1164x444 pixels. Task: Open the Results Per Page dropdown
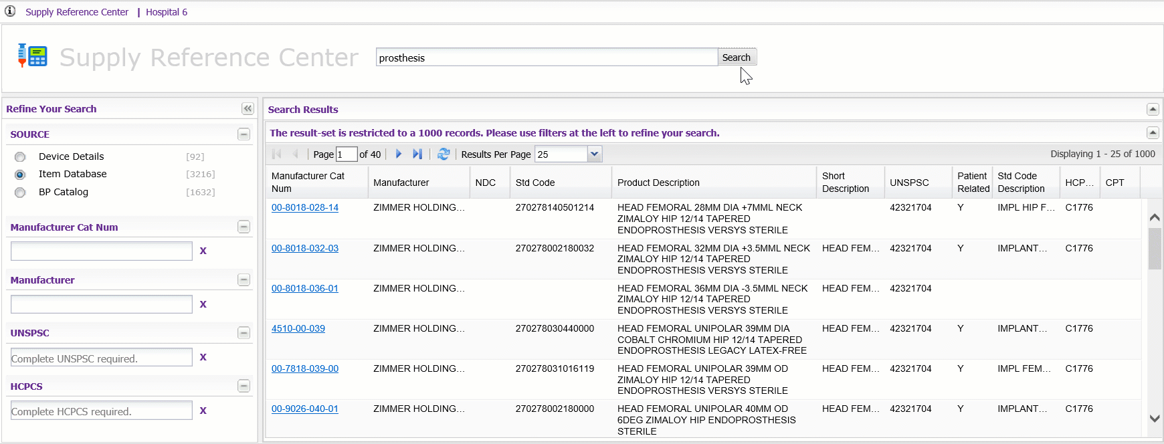click(x=594, y=154)
